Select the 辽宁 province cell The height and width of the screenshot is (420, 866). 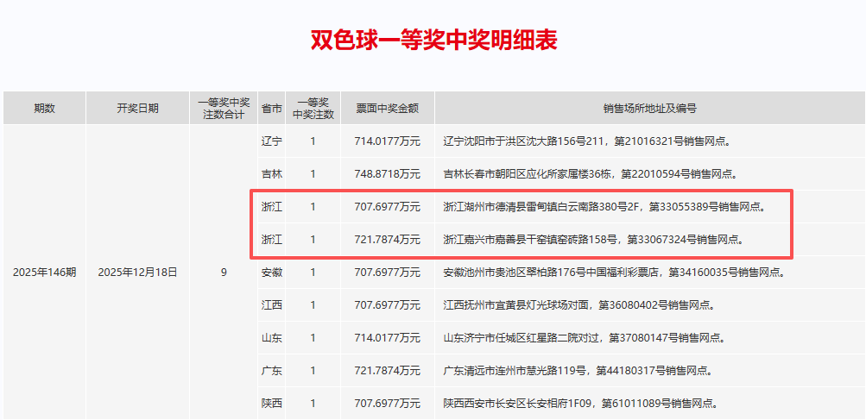pyautogui.click(x=271, y=141)
